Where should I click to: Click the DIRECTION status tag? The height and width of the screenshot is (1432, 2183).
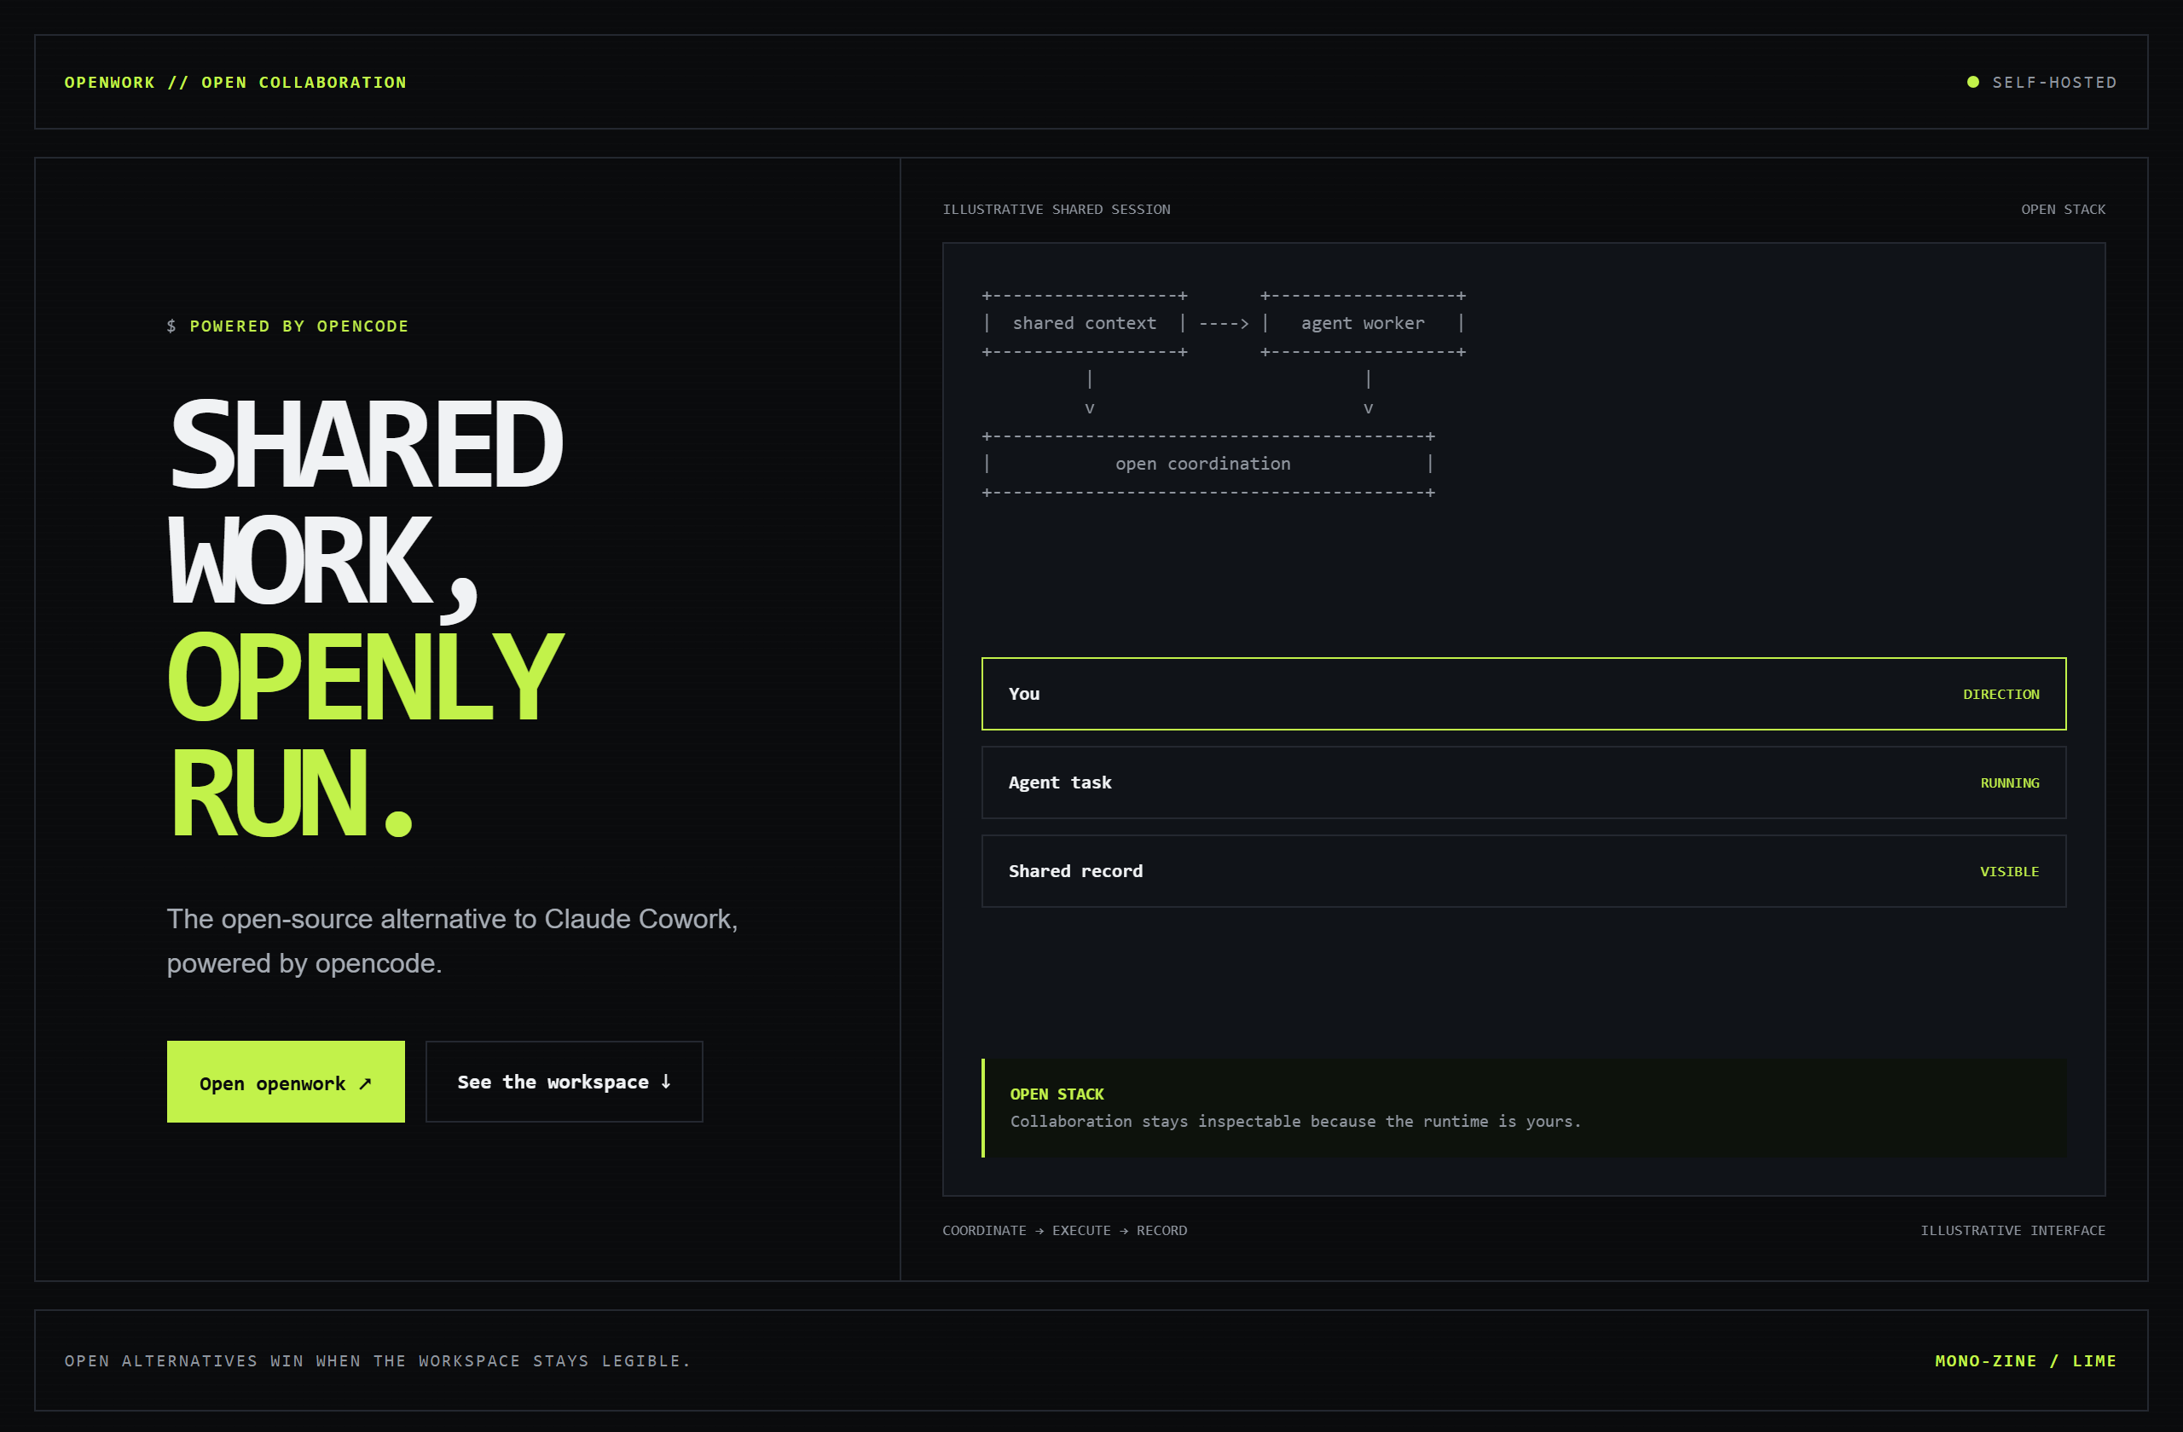click(2001, 695)
